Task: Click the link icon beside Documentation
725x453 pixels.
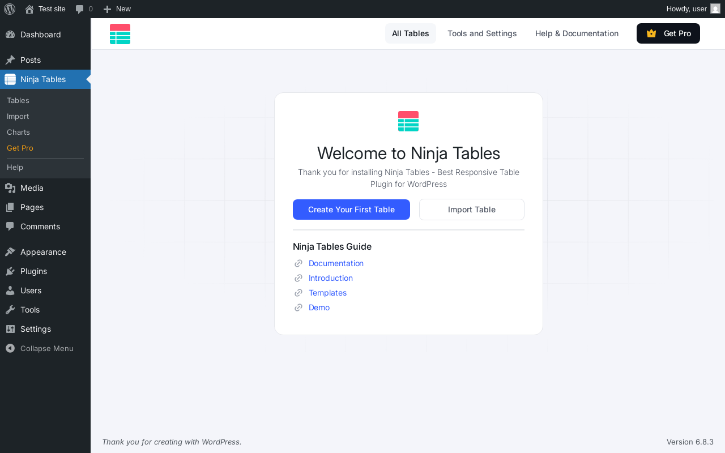Action: tap(298, 263)
